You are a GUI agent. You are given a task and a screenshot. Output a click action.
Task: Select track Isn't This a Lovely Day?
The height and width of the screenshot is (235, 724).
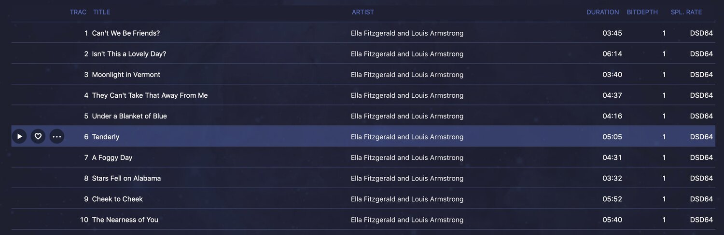click(x=129, y=54)
